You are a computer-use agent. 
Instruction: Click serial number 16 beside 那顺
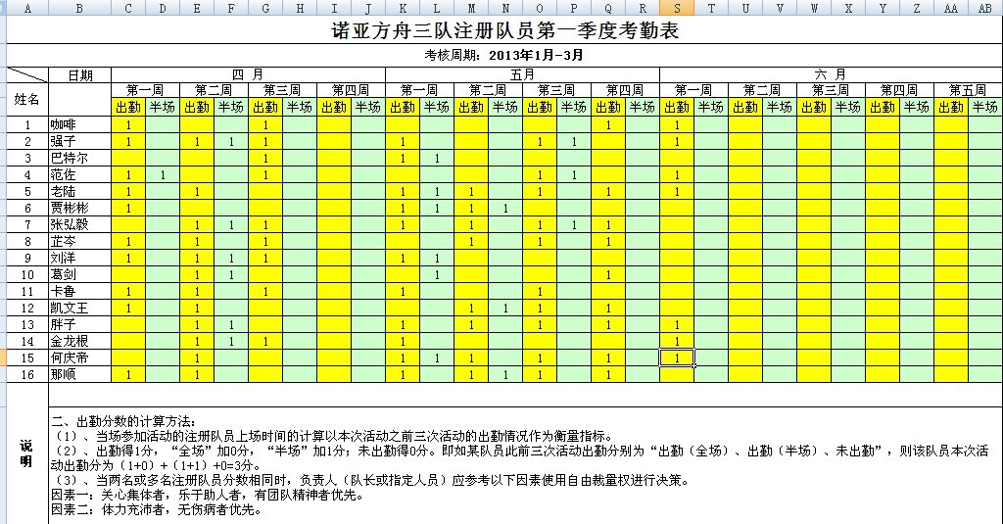(x=26, y=374)
